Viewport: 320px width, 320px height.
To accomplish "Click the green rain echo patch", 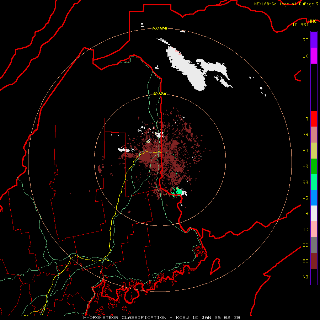I will point(177,192).
